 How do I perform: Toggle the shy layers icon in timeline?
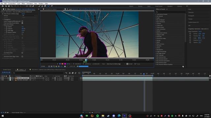(70, 73)
